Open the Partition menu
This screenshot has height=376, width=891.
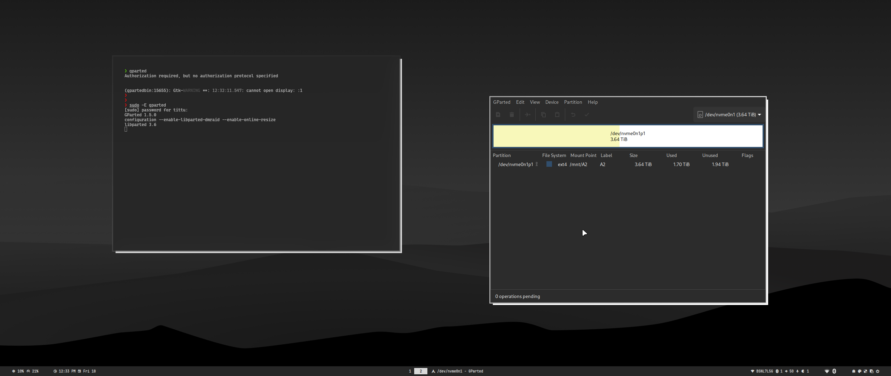(x=573, y=102)
